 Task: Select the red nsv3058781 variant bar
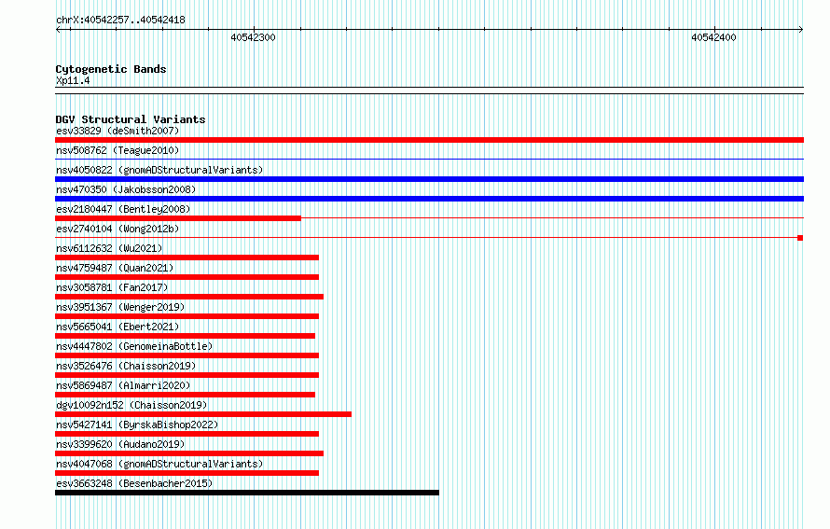(x=189, y=297)
